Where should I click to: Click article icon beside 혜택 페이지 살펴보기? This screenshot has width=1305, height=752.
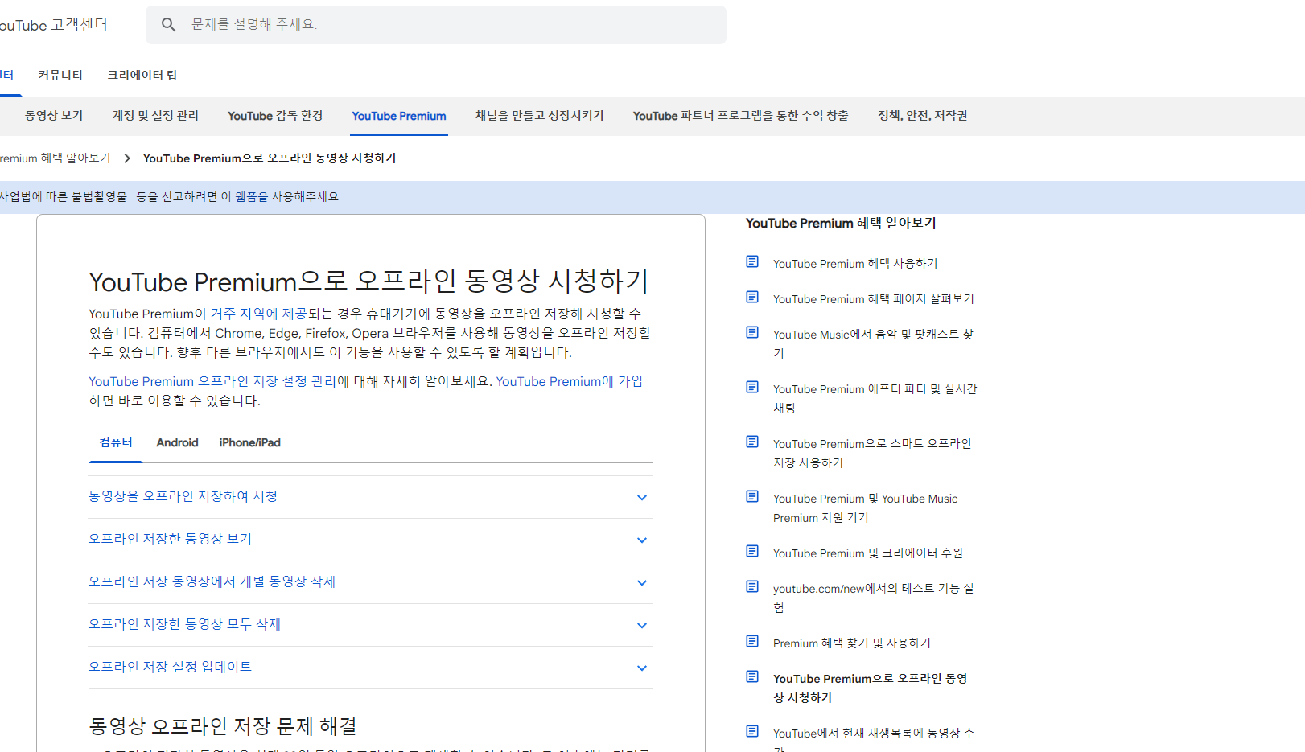click(x=752, y=297)
